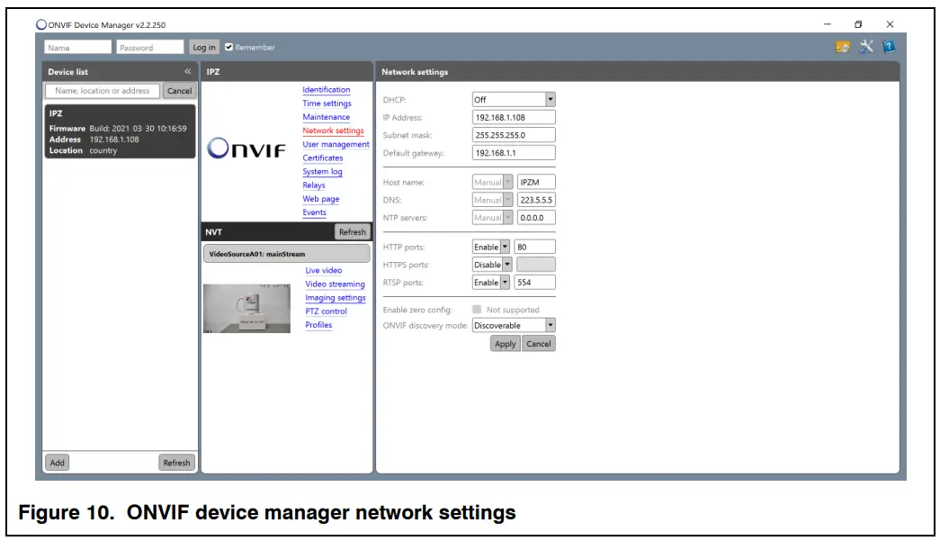This screenshot has width=940, height=541.
Task: Open the Maintenance link
Action: [327, 117]
